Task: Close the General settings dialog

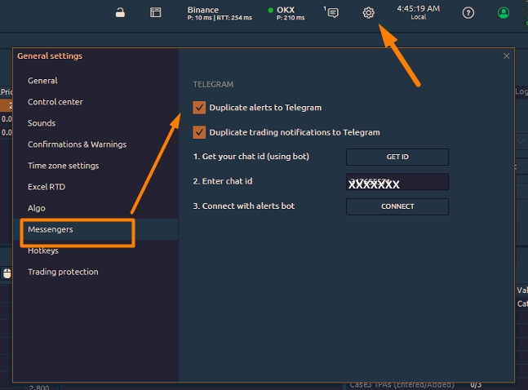Action: [506, 56]
